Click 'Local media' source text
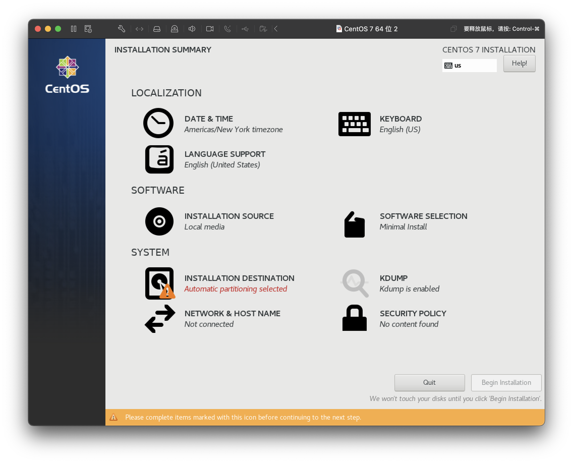Screen dimensions: 573x463 tap(204, 227)
